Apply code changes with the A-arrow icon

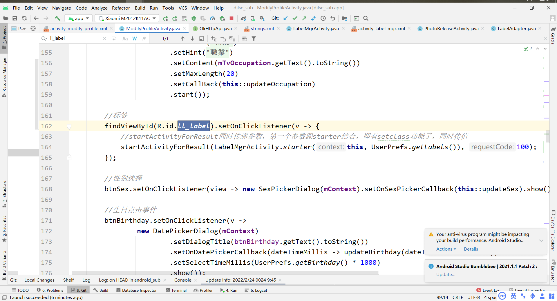point(175,18)
